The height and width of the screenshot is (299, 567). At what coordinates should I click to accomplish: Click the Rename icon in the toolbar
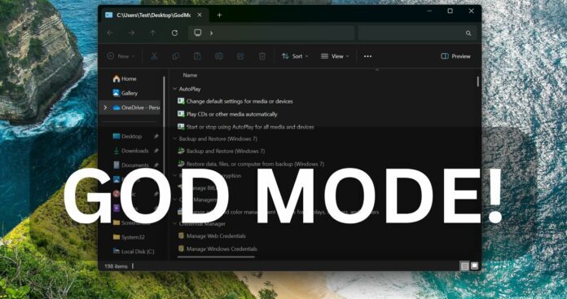pos(219,56)
